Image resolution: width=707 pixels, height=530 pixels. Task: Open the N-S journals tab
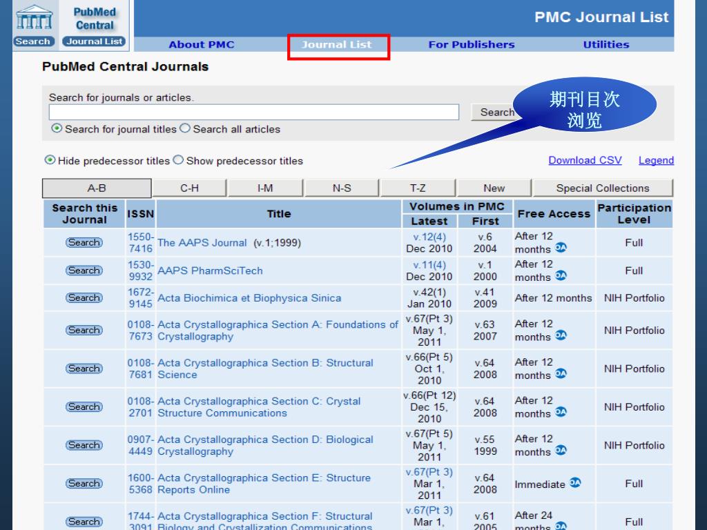pos(342,188)
